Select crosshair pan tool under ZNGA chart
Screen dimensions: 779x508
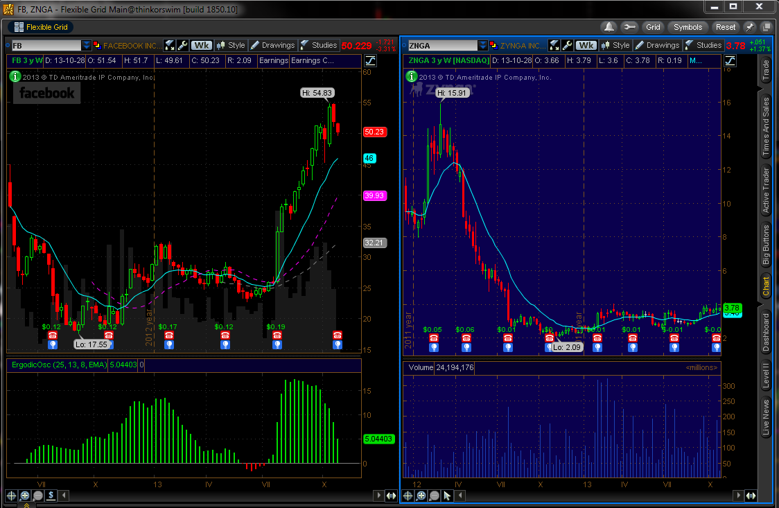pyautogui.click(x=408, y=495)
